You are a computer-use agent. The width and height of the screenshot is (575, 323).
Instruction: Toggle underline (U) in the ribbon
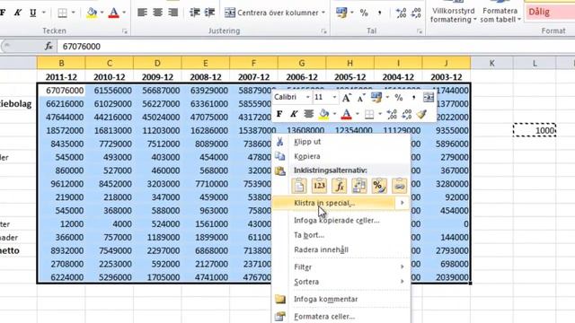click(33, 13)
